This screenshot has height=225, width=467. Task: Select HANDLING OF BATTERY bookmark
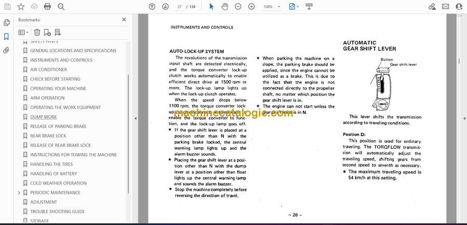[53, 174]
